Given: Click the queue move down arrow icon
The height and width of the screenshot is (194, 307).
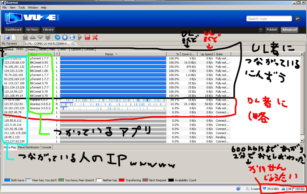Looking at the screenshot, I should (40, 37).
